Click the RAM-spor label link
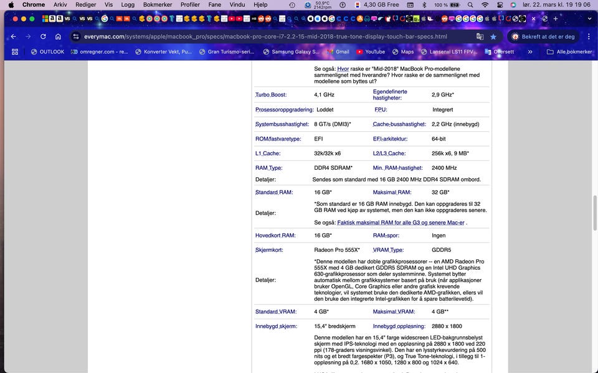The image size is (598, 373). pos(386,236)
